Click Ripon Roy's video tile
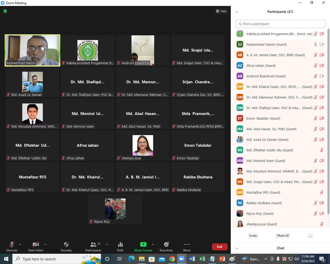 [x=115, y=209]
